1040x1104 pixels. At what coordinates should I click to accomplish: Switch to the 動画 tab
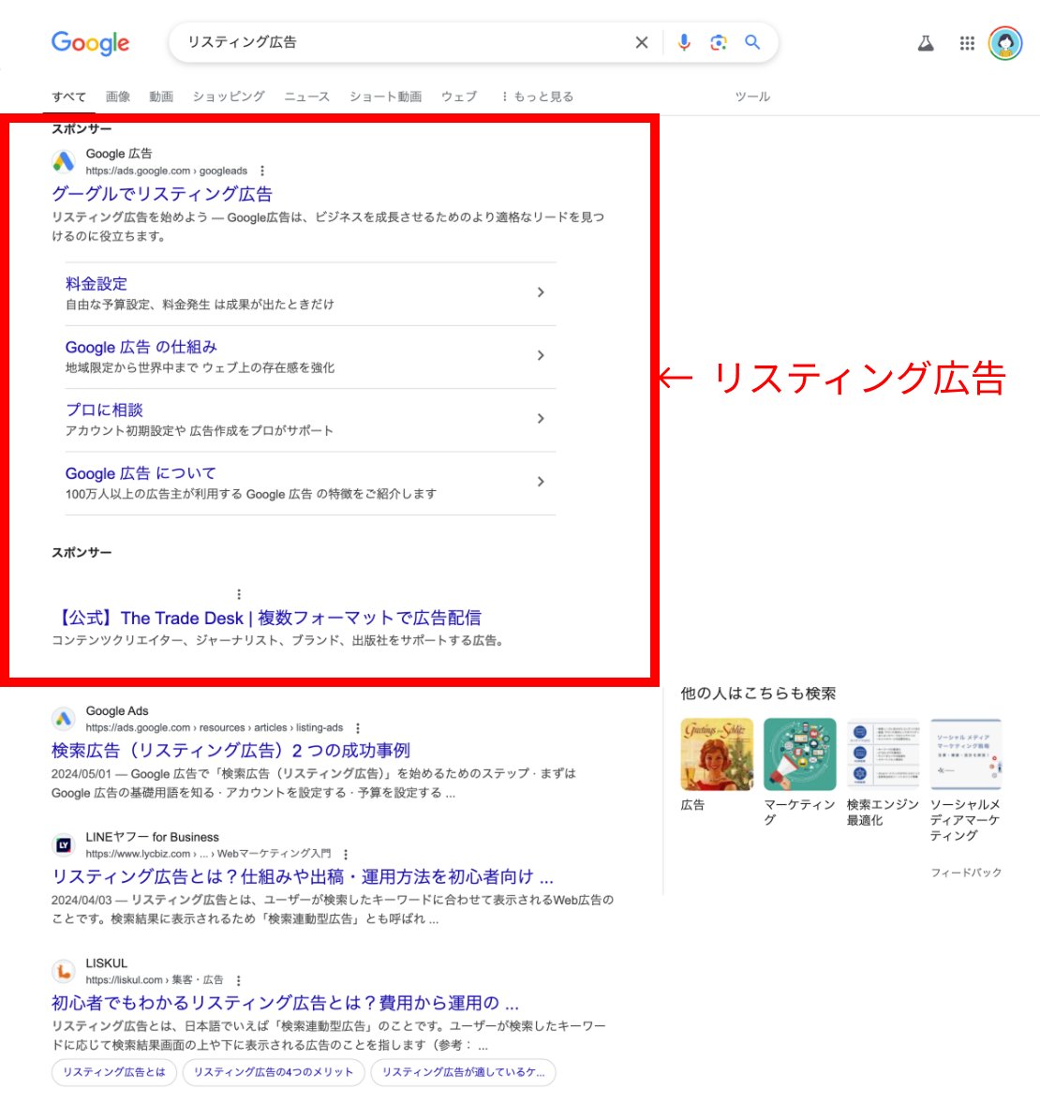click(161, 97)
